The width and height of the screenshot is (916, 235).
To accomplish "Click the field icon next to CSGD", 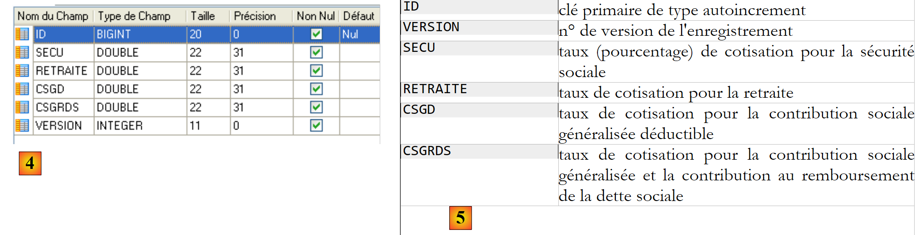I will coord(22,89).
